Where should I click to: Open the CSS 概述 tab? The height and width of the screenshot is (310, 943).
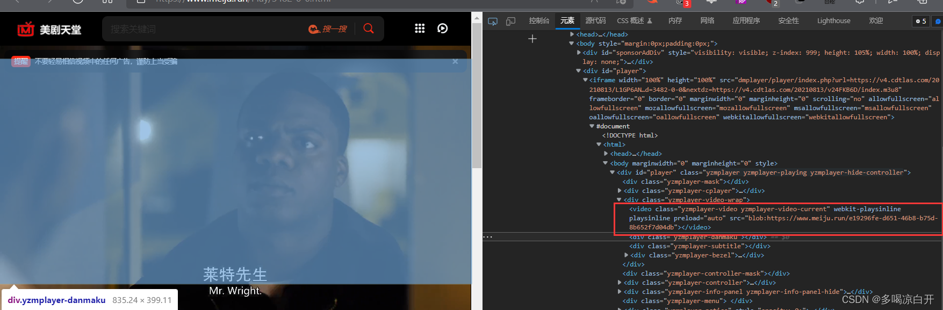click(x=635, y=21)
